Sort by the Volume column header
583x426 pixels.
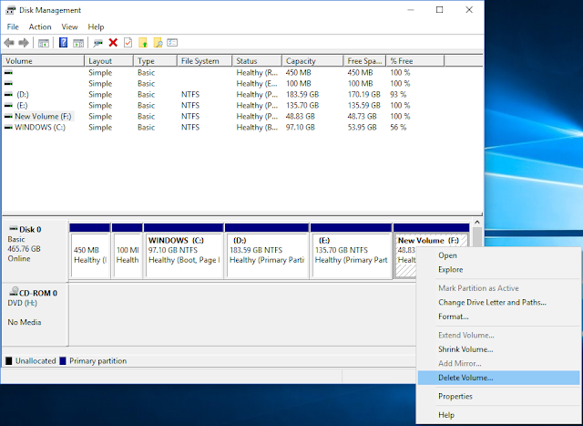pyautogui.click(x=44, y=61)
